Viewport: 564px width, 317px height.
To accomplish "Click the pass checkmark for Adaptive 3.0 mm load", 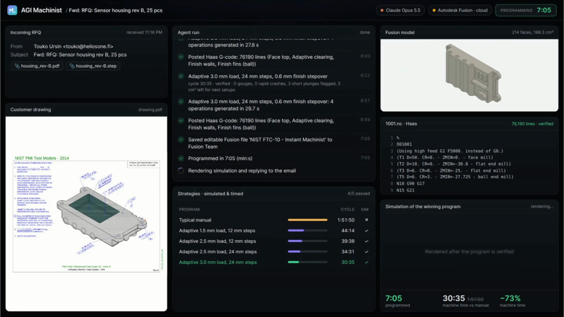I will click(x=367, y=262).
